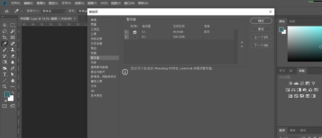Add a Channel Mixer adjustment
Viewport: 322px width, 138px height.
(311, 90)
